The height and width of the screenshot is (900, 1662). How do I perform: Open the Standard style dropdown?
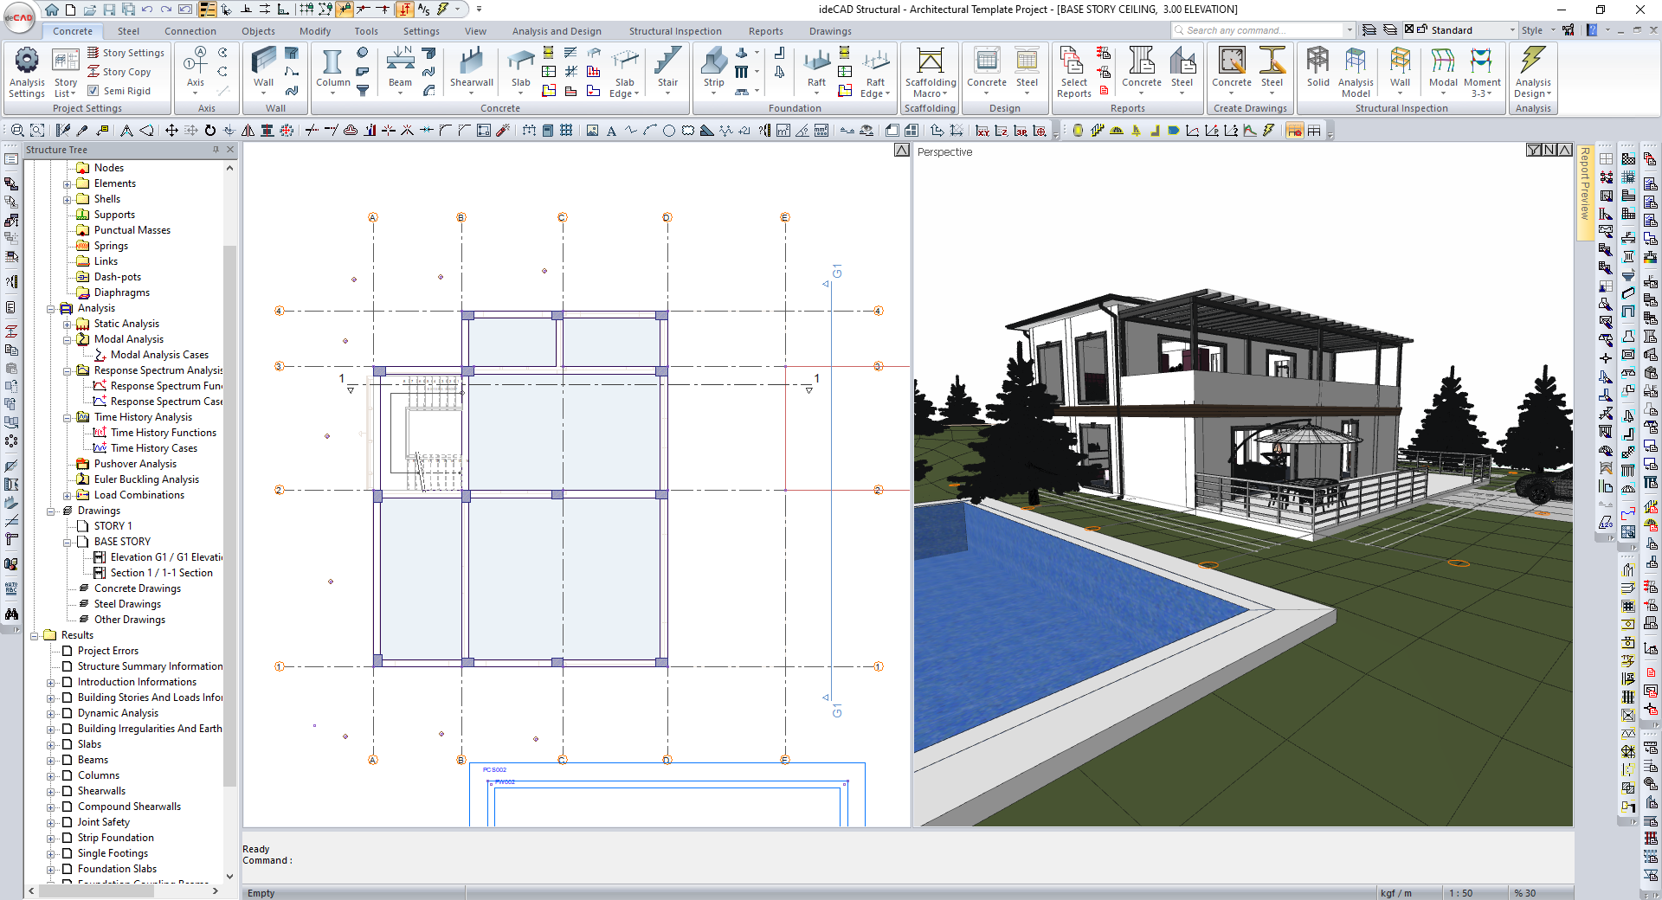tap(1512, 30)
